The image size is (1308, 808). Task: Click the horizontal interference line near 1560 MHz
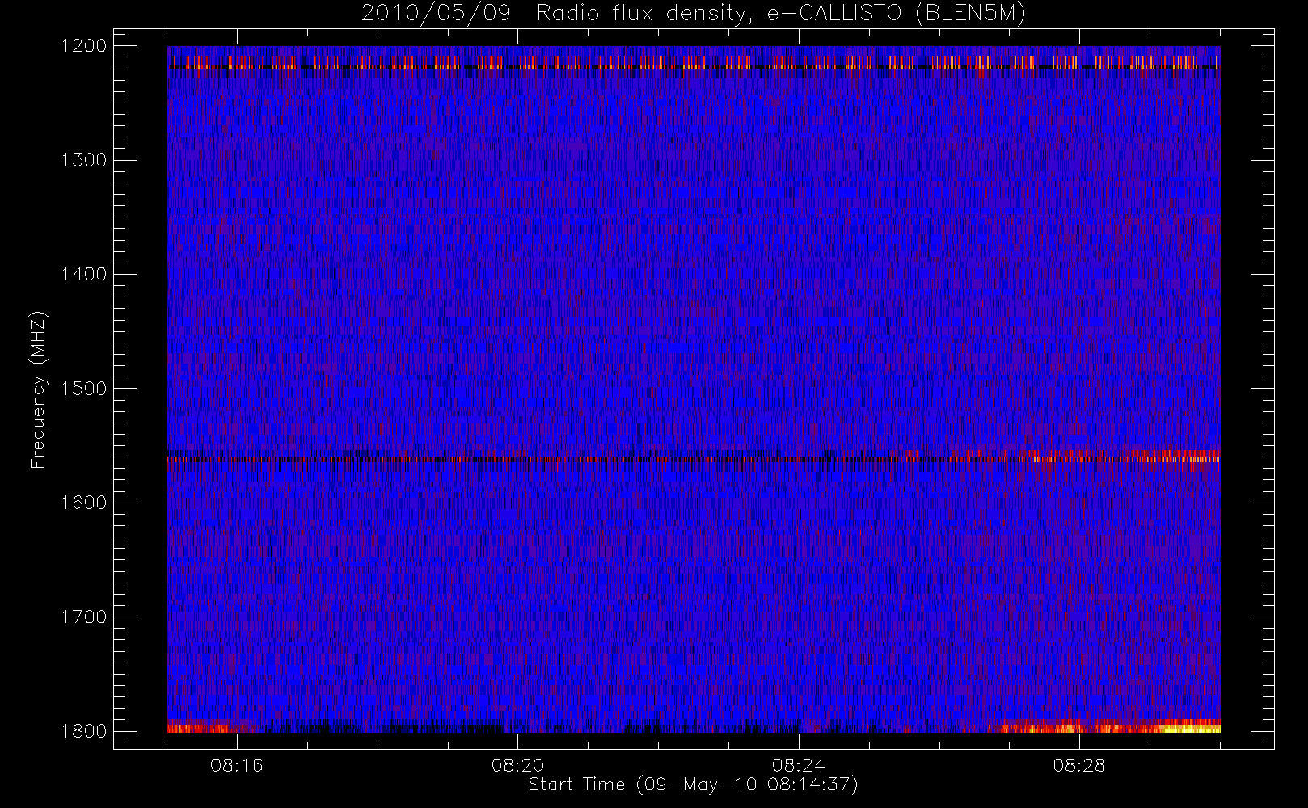coord(694,459)
